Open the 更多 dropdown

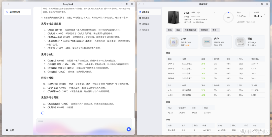click(x=215, y=30)
